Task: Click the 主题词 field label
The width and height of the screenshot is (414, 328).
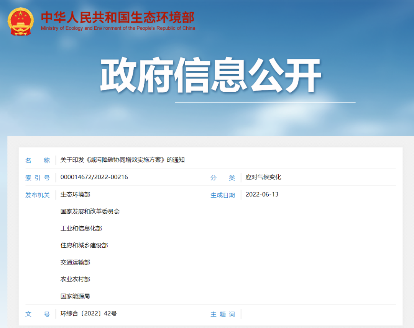Action: [x=223, y=314]
